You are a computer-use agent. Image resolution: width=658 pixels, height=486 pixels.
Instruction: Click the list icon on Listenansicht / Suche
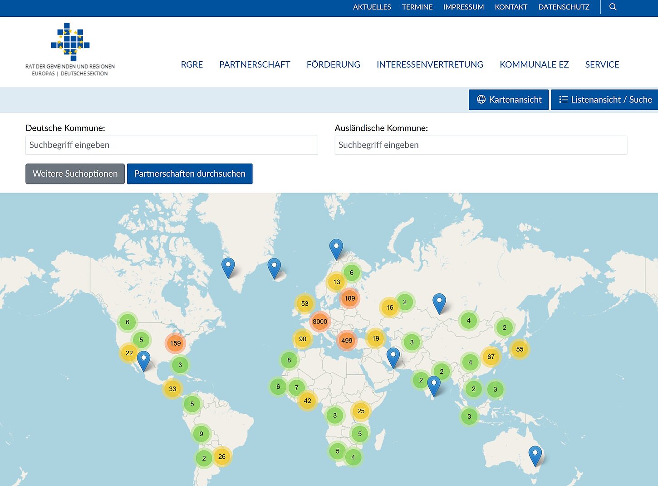[x=564, y=99]
